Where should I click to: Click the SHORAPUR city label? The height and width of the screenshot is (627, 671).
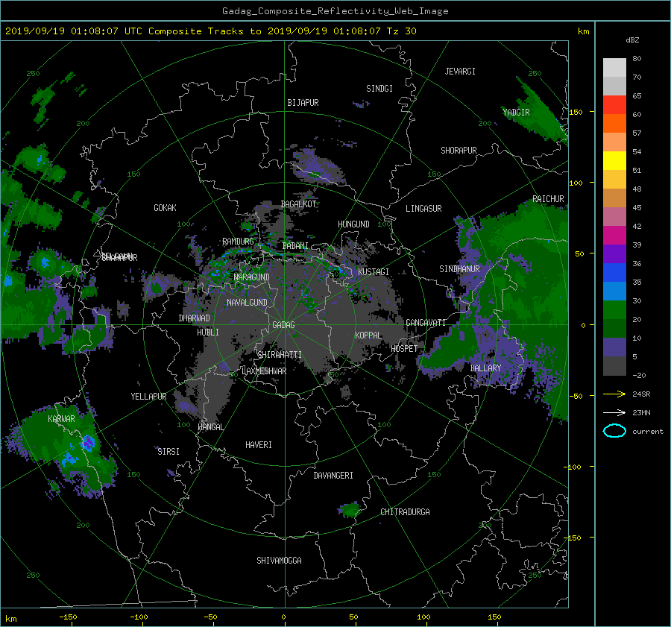tap(459, 151)
